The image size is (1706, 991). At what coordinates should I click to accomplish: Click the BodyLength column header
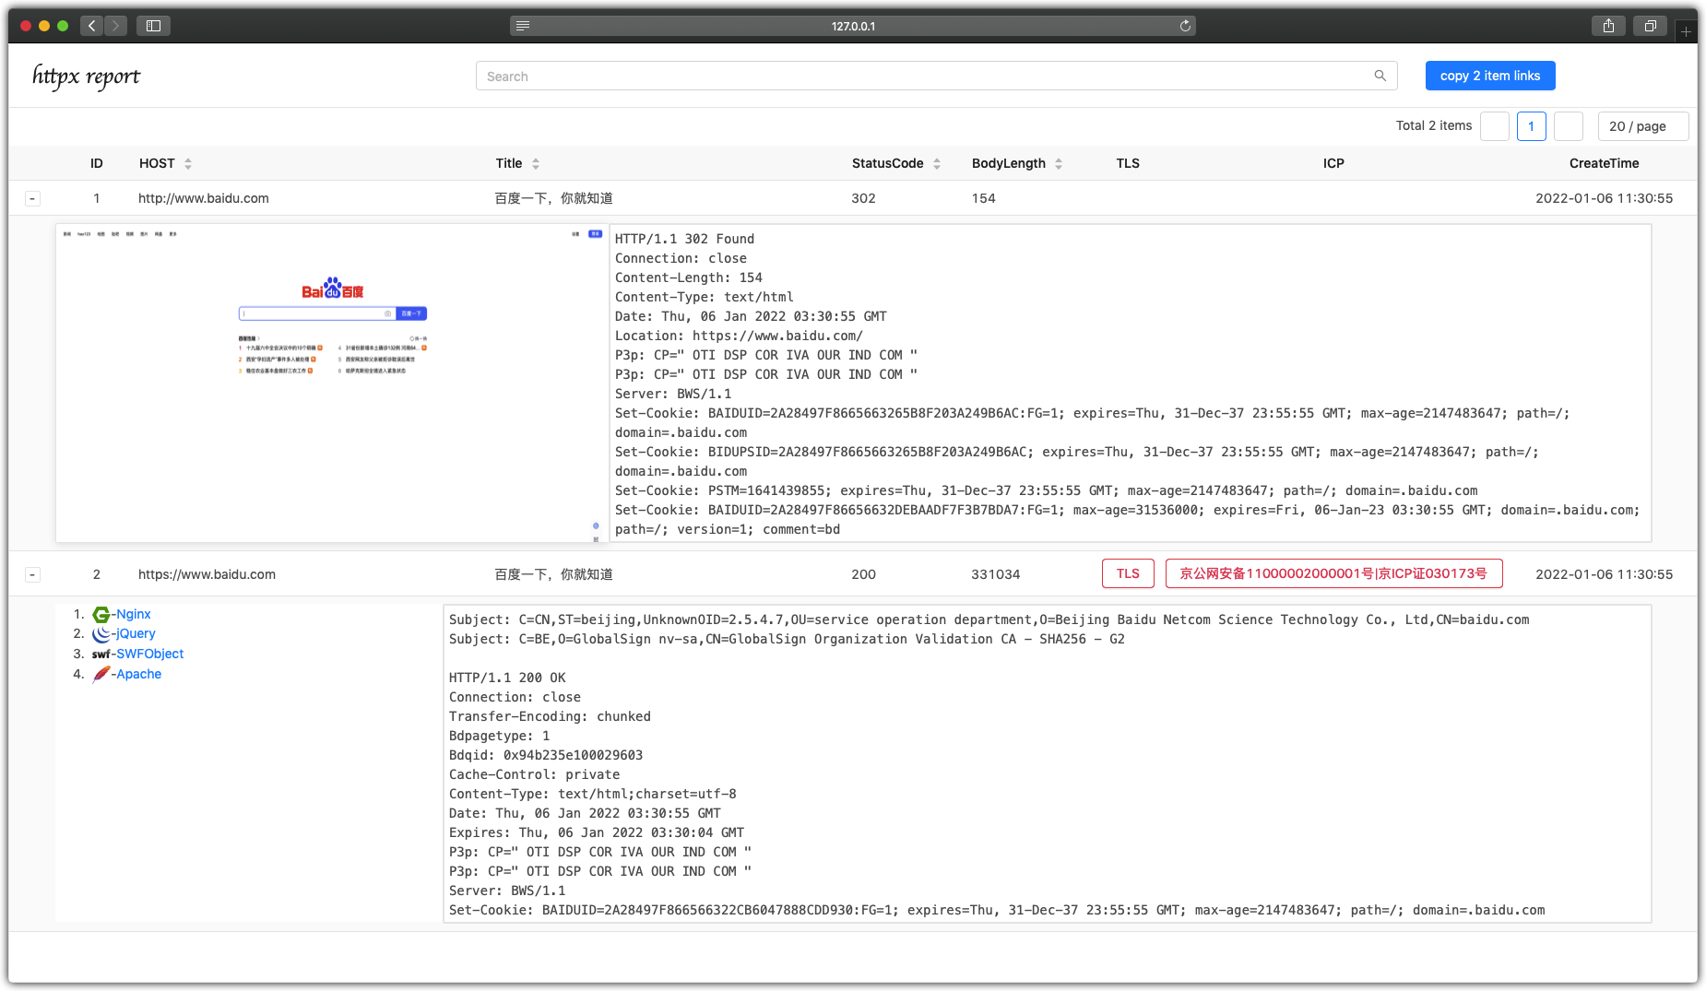[1009, 163]
